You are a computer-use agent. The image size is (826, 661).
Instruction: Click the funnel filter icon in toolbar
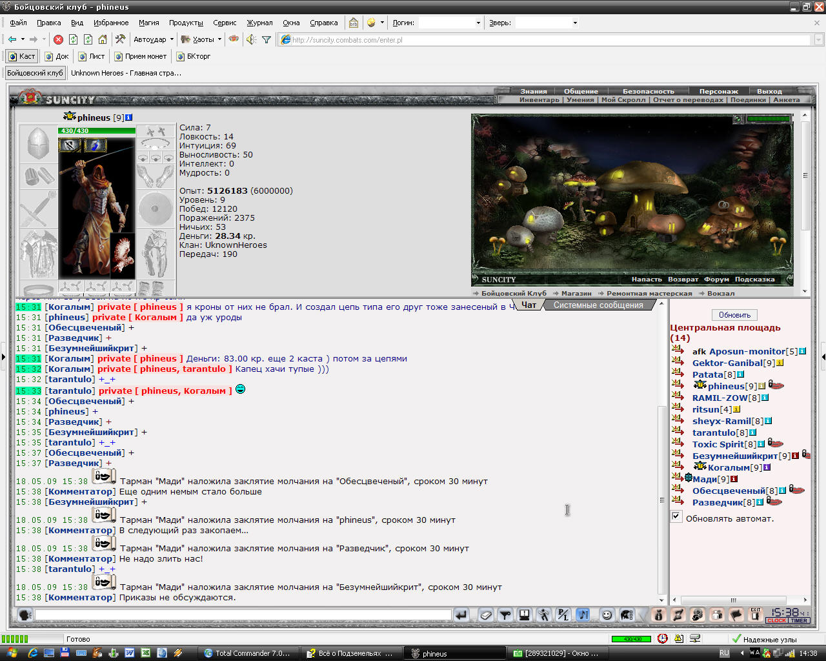click(267, 39)
